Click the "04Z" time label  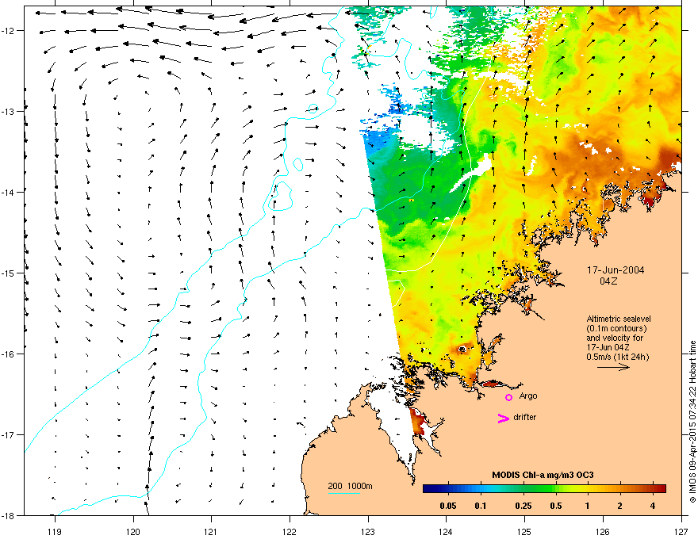click(608, 281)
